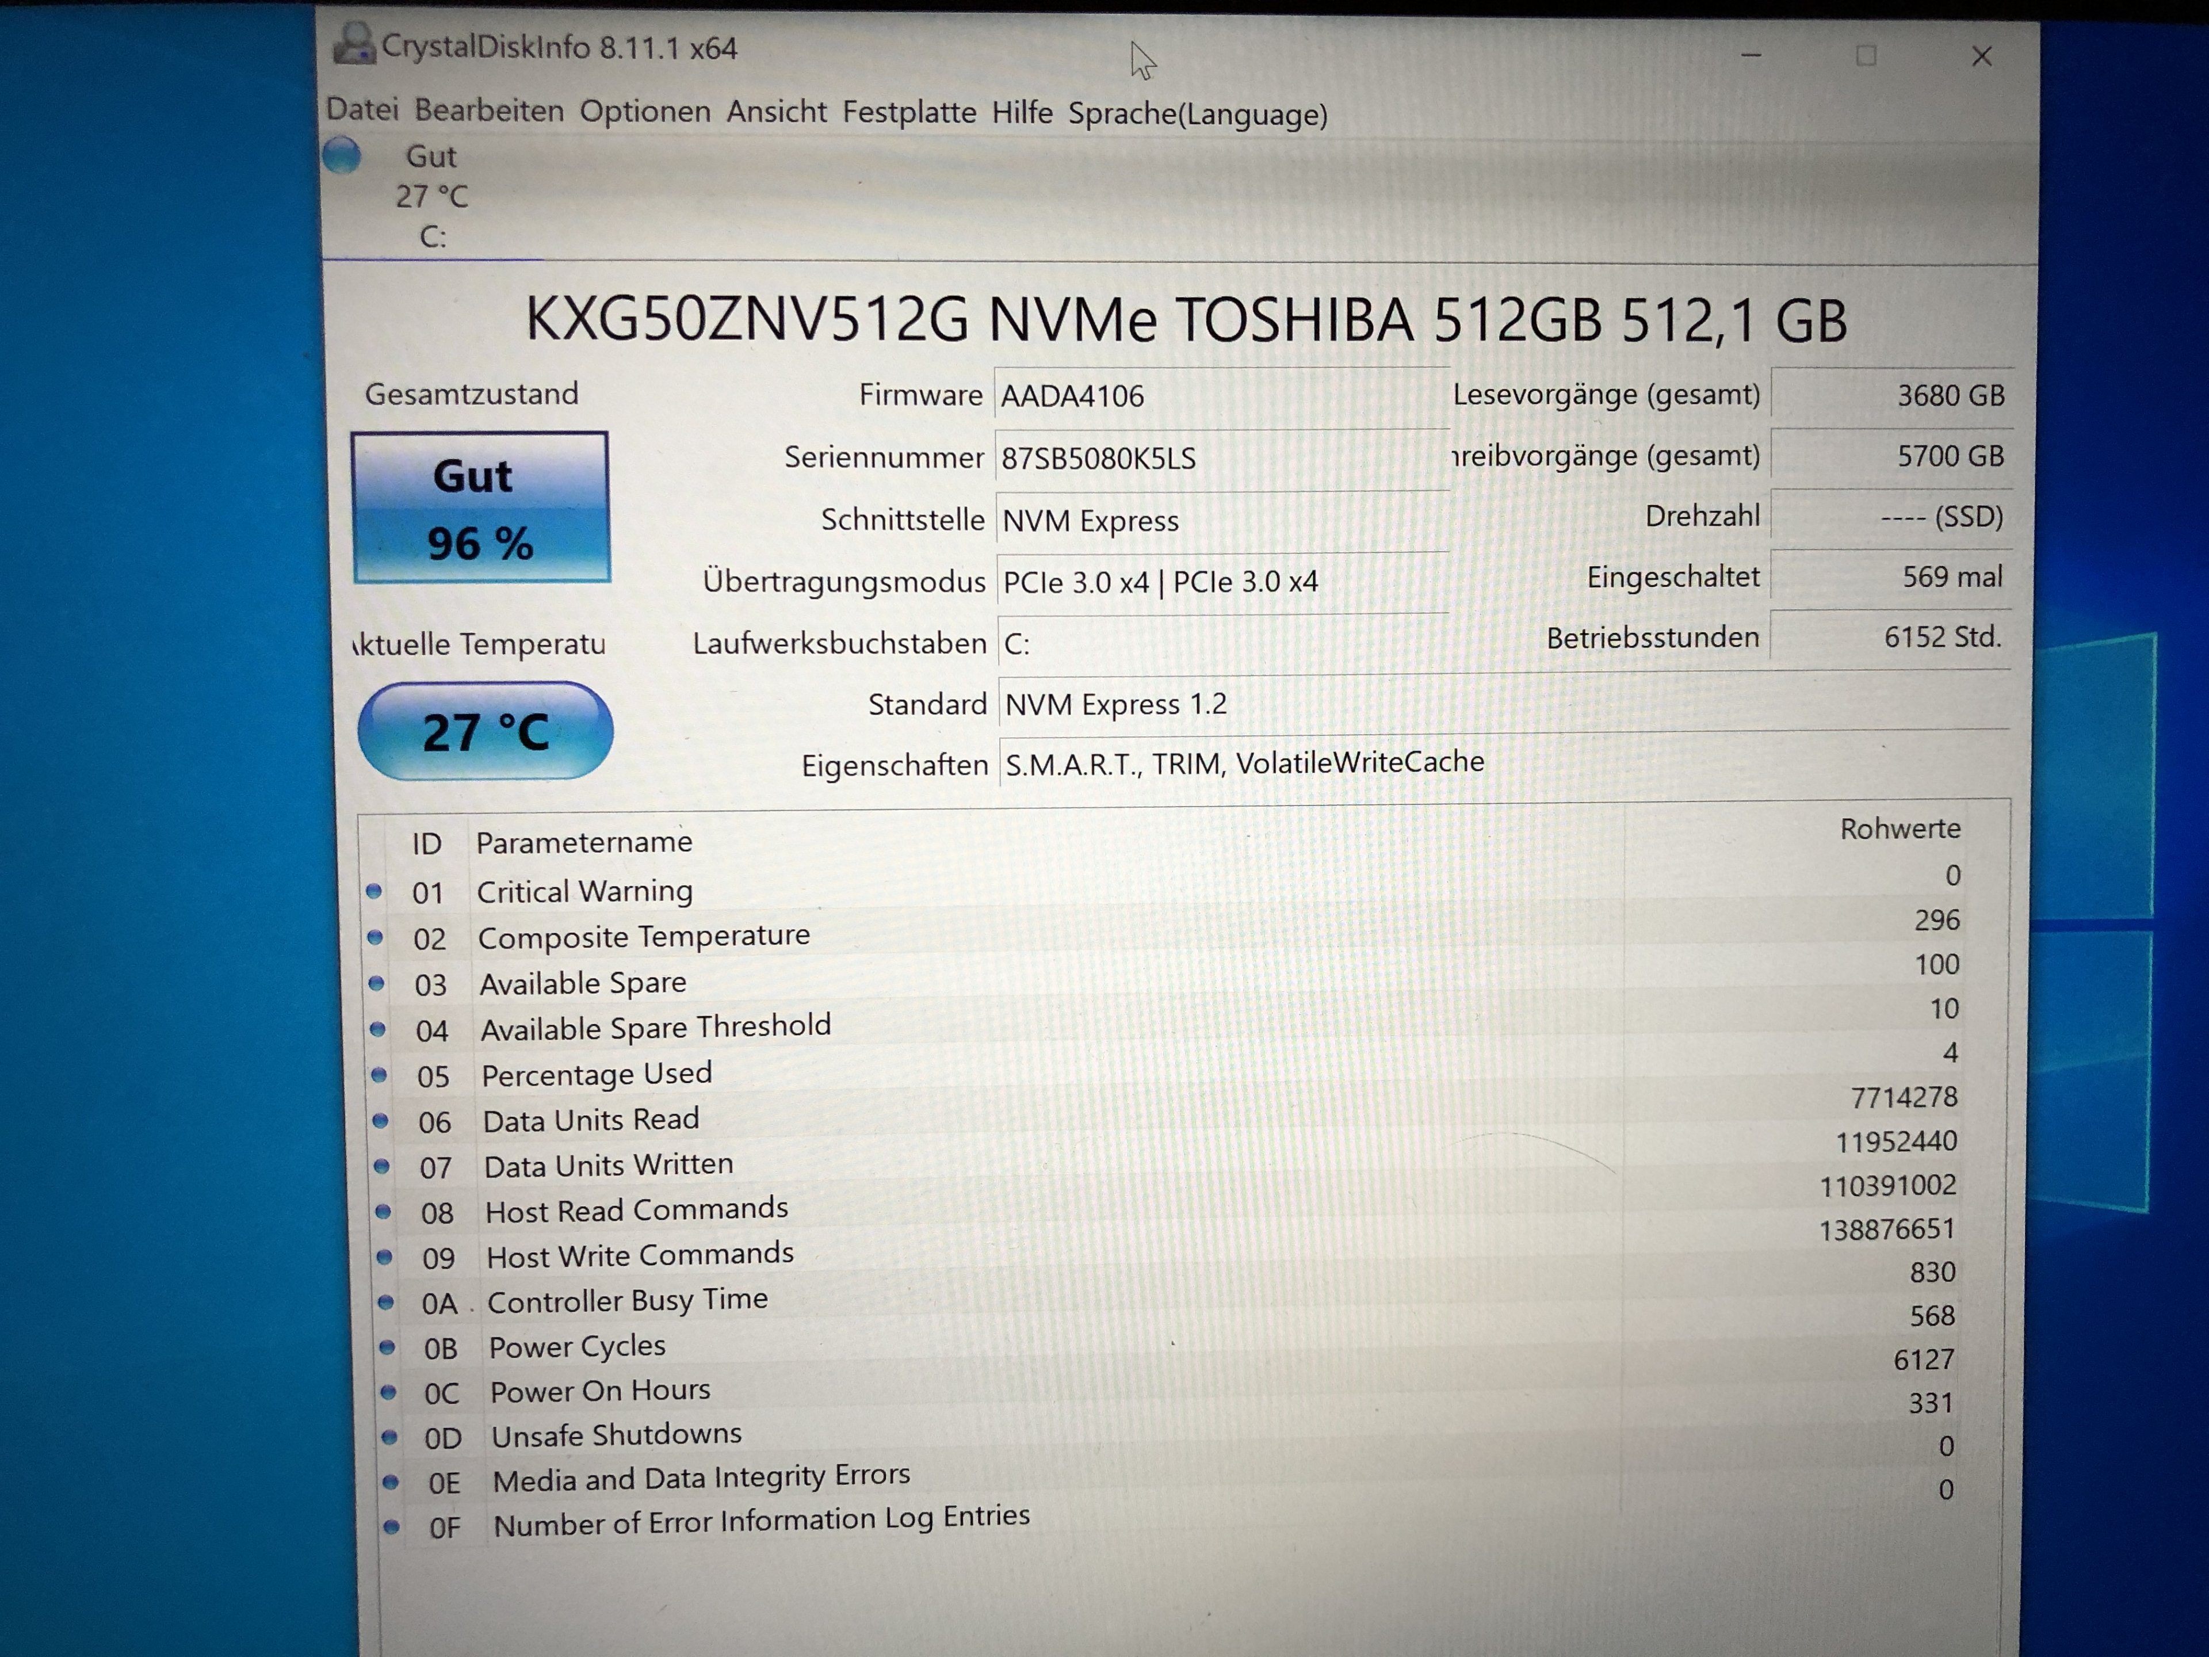This screenshot has width=2209, height=1657.
Task: Open the Datei menu
Action: pyautogui.click(x=361, y=109)
